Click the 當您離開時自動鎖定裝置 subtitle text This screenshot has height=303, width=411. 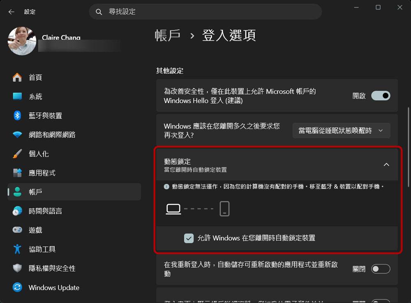(x=195, y=170)
